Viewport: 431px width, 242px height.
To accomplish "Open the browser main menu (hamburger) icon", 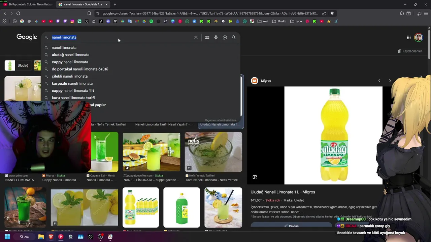I will 426,13.
